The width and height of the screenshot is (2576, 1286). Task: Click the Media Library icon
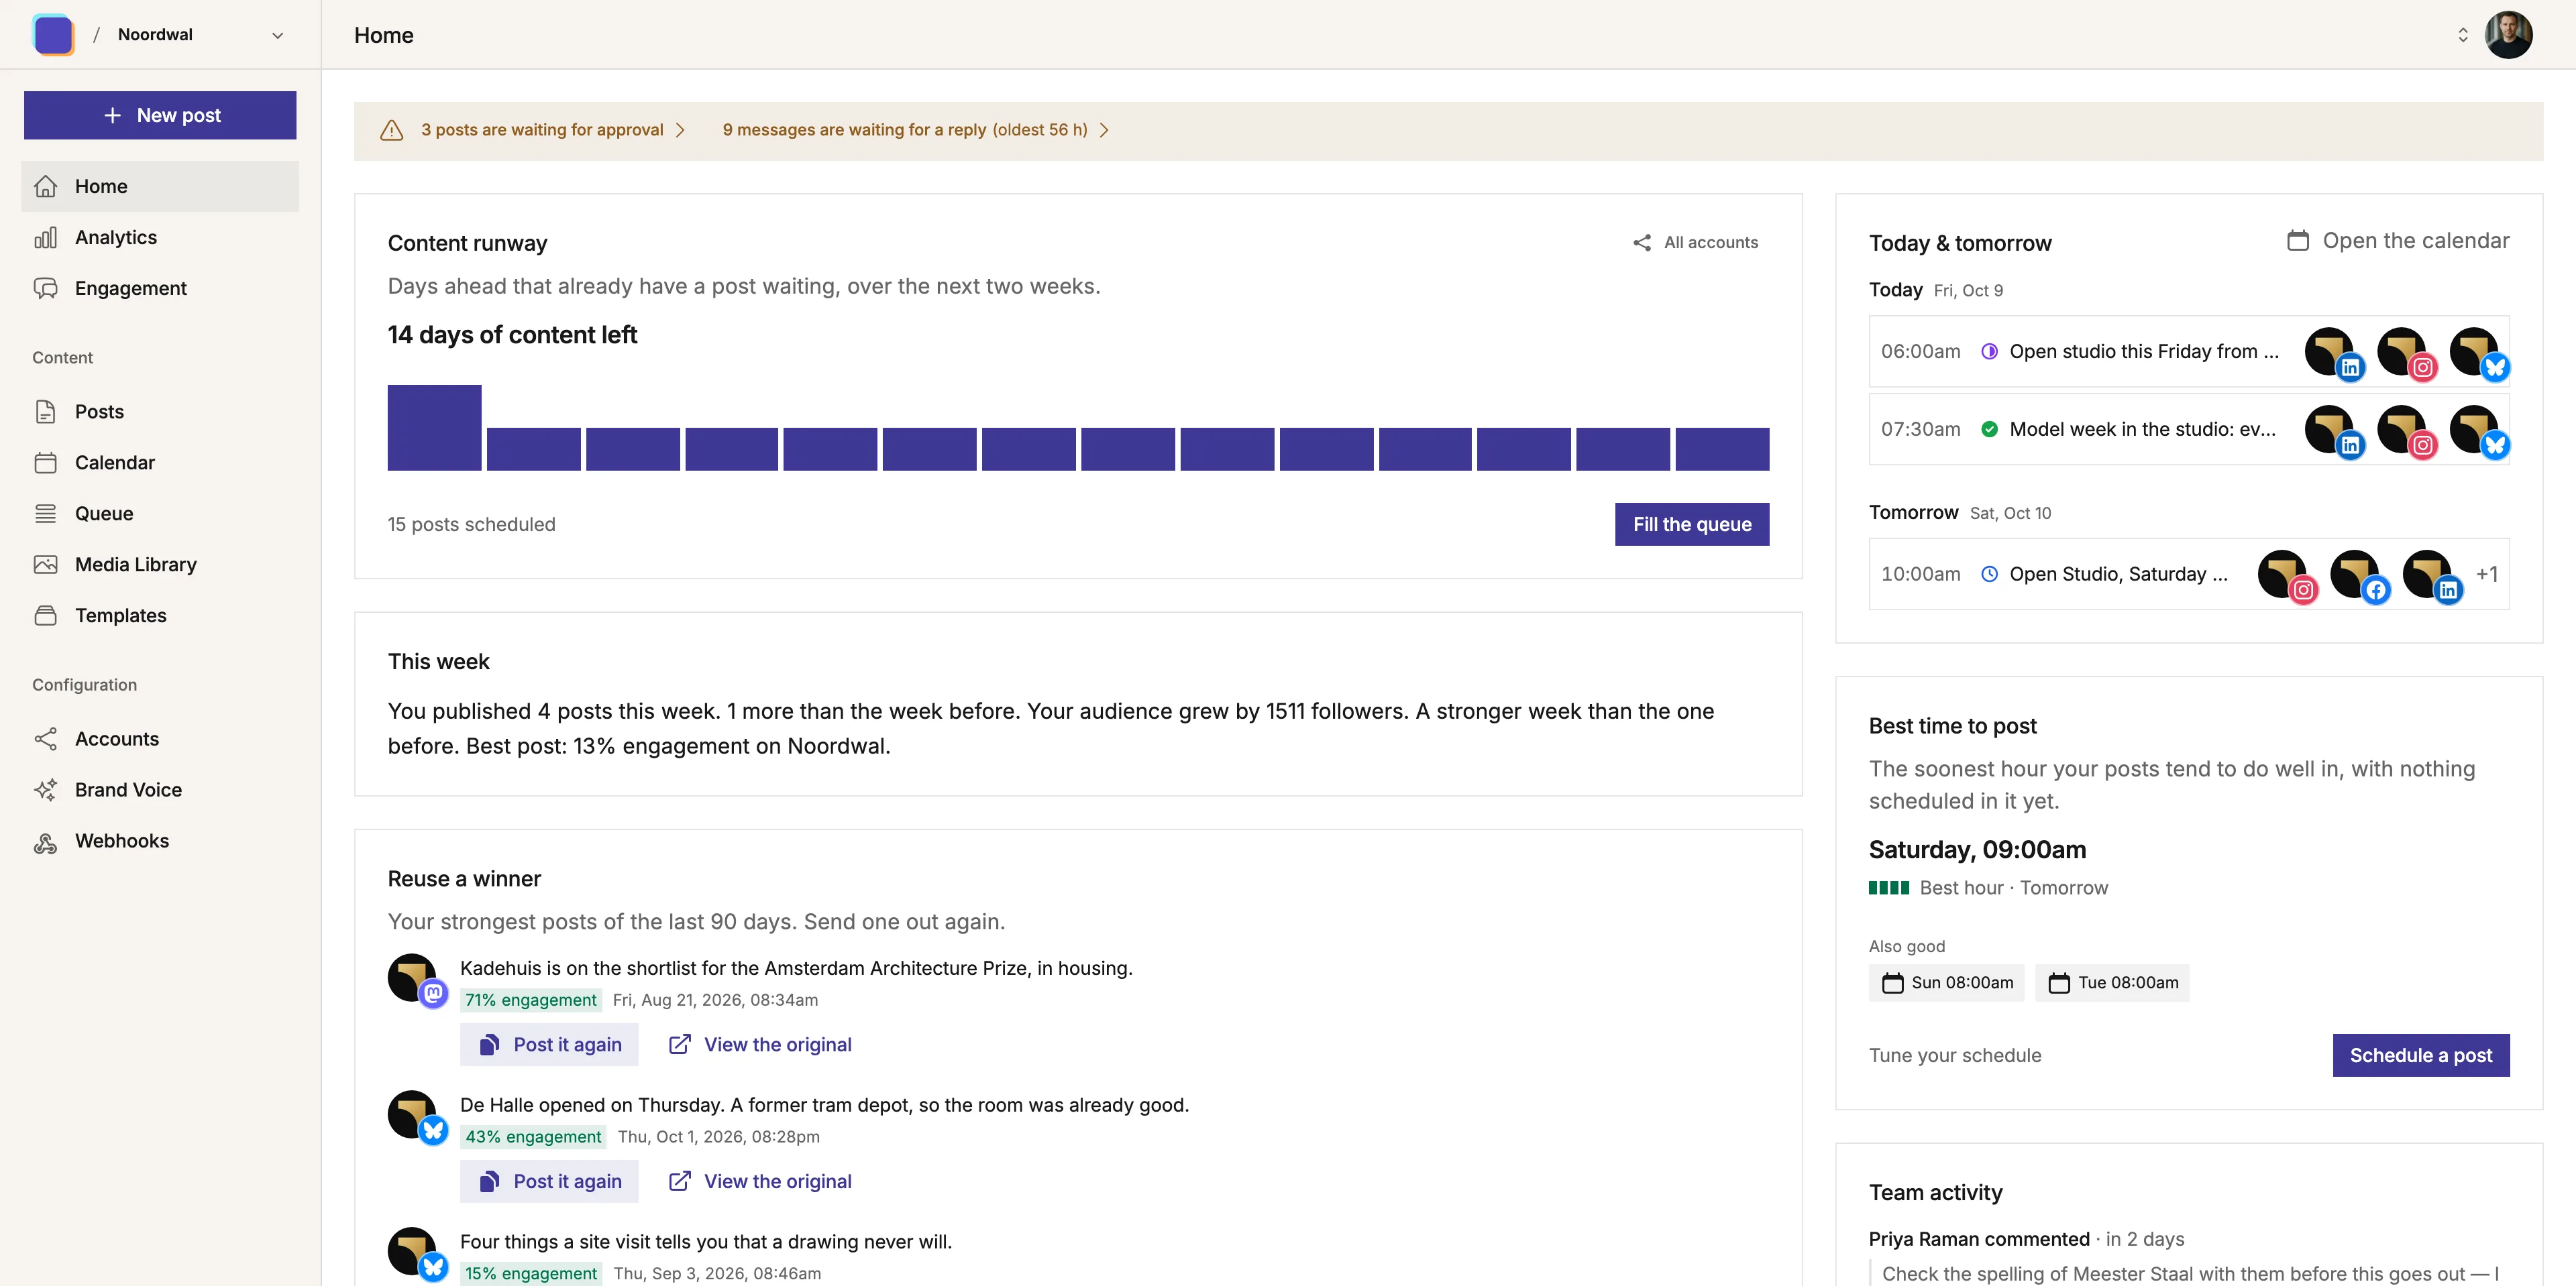pos(45,565)
